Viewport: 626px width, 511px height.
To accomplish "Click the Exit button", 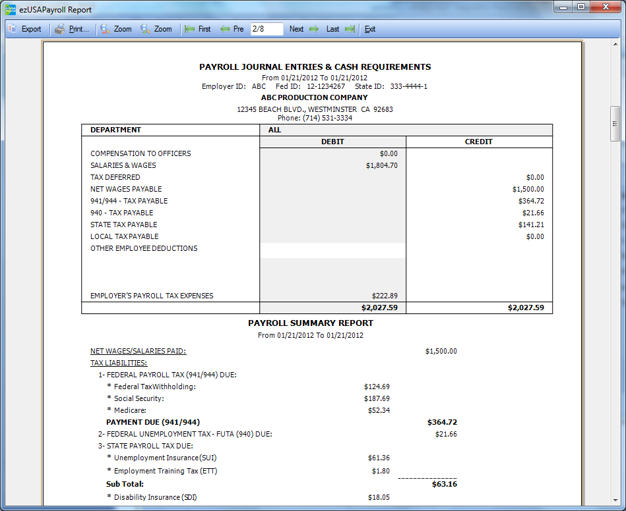I will click(370, 29).
